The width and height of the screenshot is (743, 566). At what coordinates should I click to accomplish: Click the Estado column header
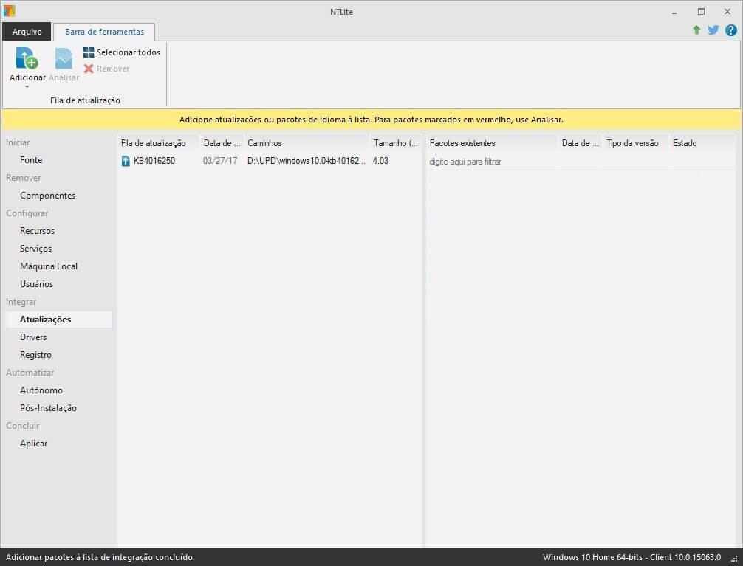coord(702,143)
